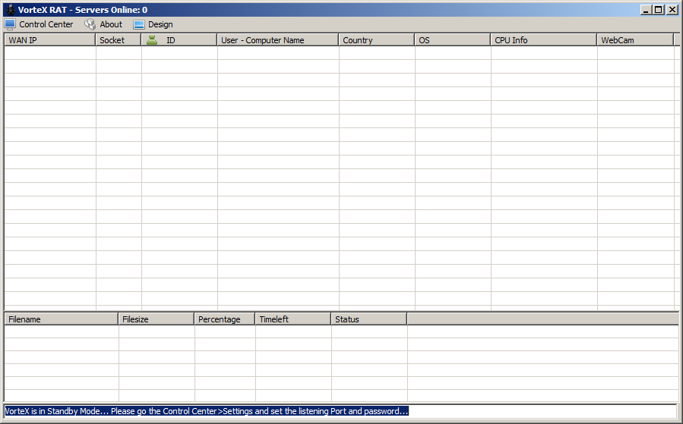Click the application icon in the title bar
The width and height of the screenshot is (683, 424).
[10, 10]
